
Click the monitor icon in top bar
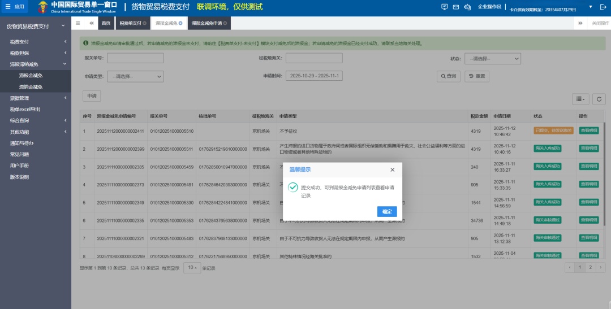click(444, 7)
